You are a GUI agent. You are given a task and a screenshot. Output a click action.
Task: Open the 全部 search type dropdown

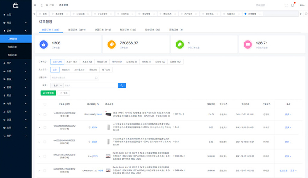coord(56,85)
